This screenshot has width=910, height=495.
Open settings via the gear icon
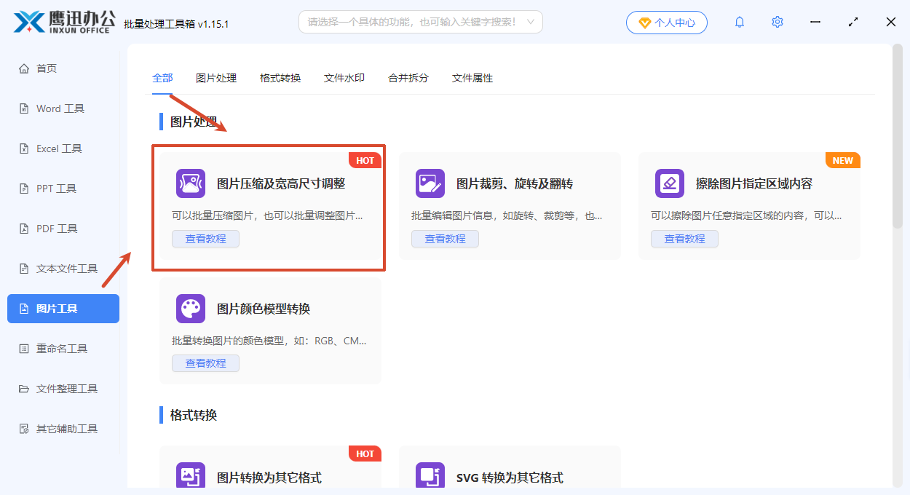point(778,23)
